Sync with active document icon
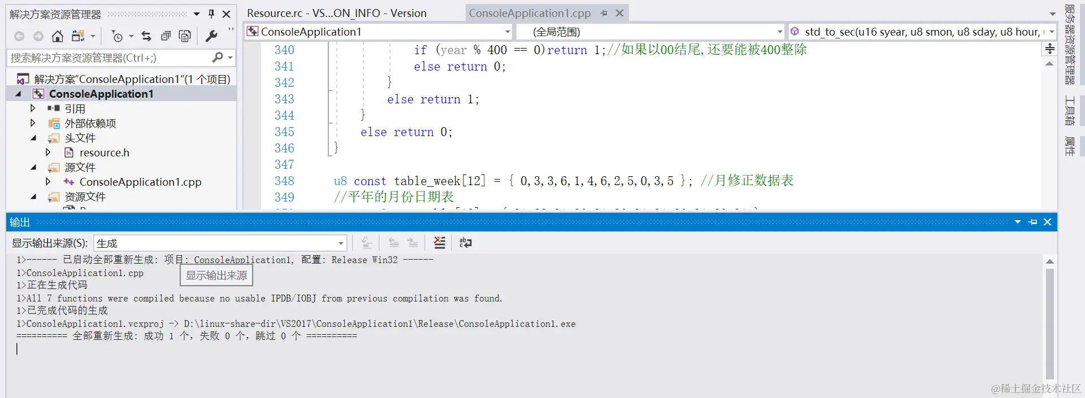This screenshot has width=1085, height=398. tap(146, 36)
